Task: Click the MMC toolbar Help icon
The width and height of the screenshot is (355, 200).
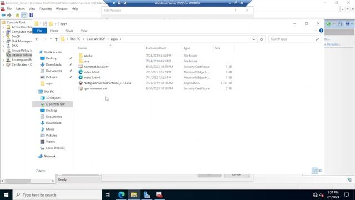Action: (x=31, y=15)
